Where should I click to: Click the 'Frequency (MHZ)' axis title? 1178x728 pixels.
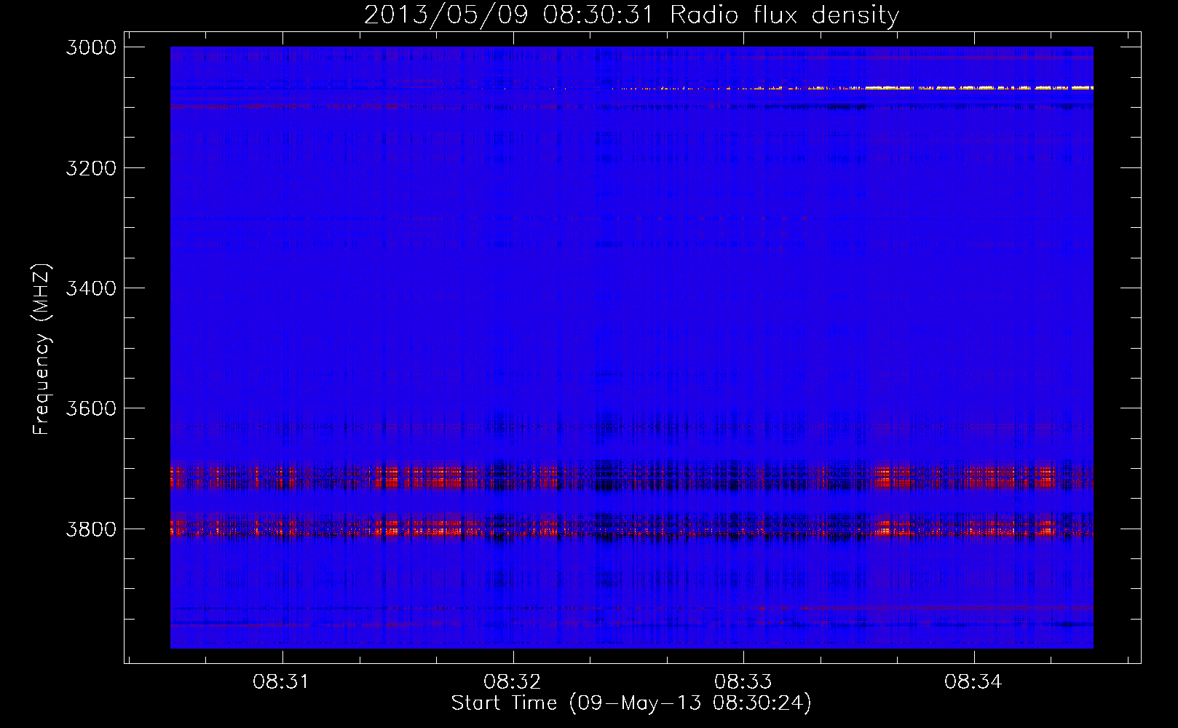(41, 349)
